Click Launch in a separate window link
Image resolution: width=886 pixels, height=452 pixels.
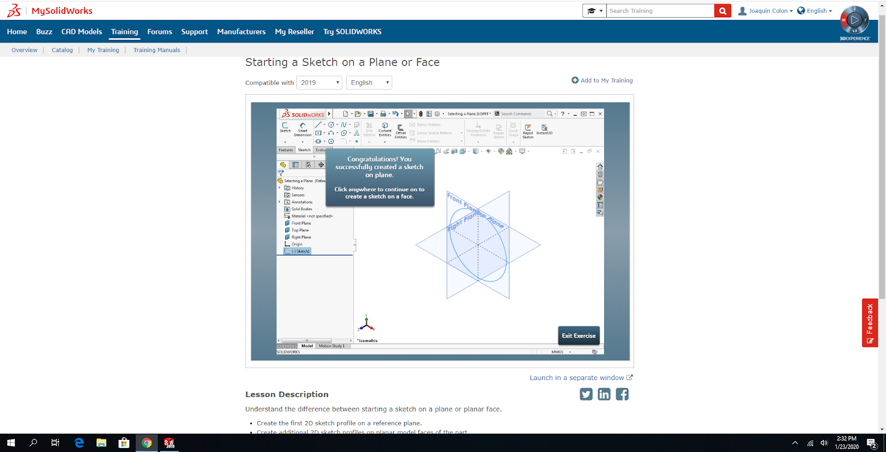pyautogui.click(x=581, y=378)
